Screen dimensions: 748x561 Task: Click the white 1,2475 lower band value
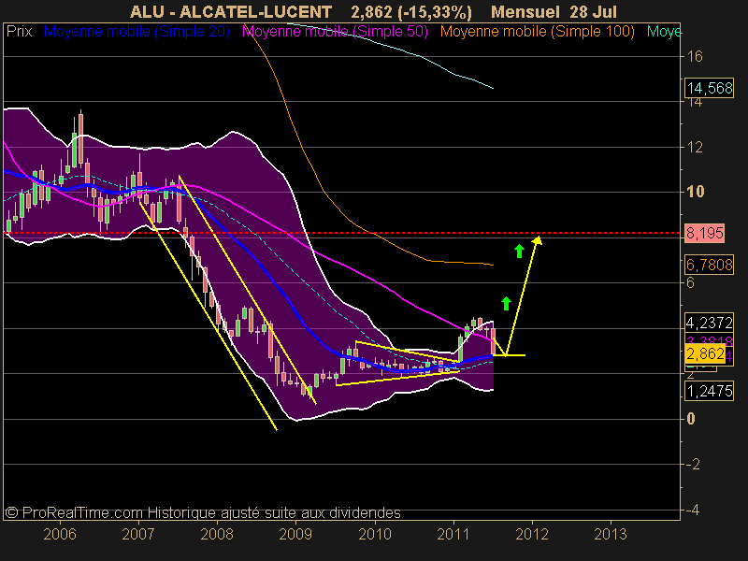click(710, 391)
